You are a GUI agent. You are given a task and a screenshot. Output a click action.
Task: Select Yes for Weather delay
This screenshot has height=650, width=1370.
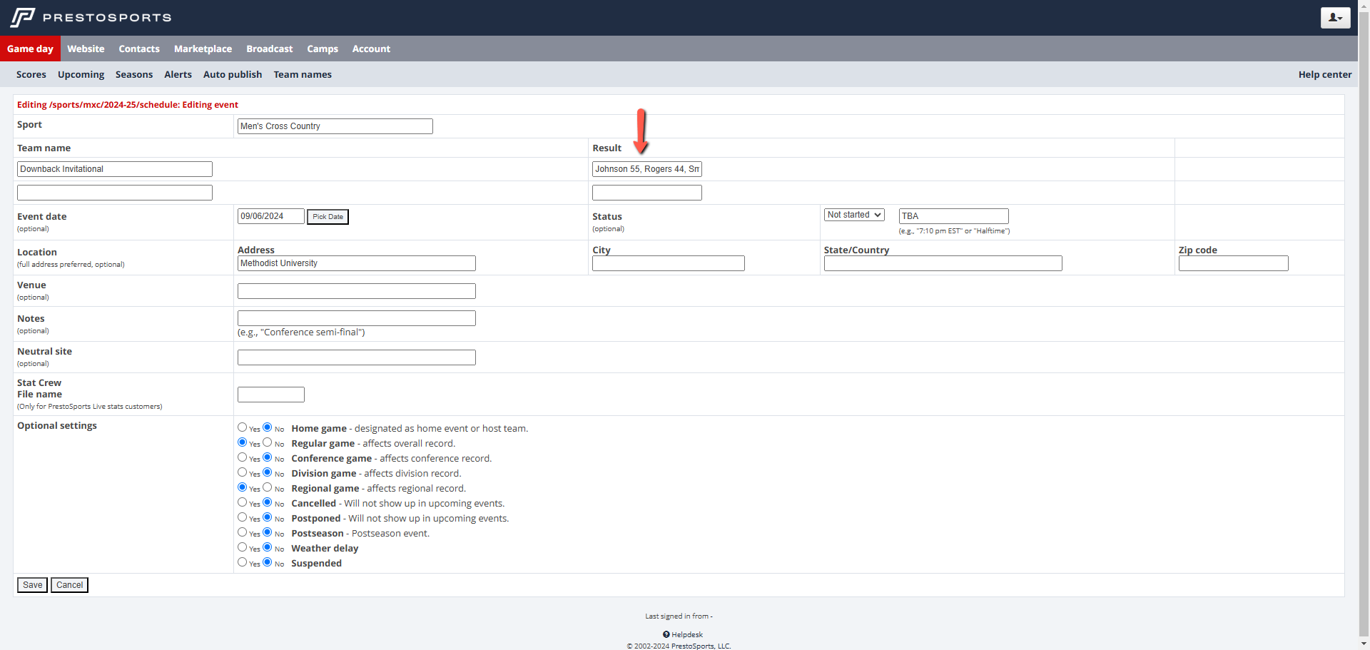coord(243,547)
